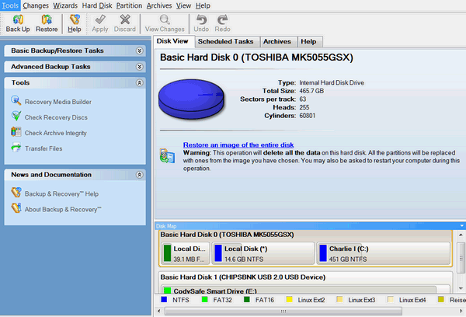This screenshot has width=466, height=317.
Task: Open the Tools menu
Action: [x=10, y=5]
